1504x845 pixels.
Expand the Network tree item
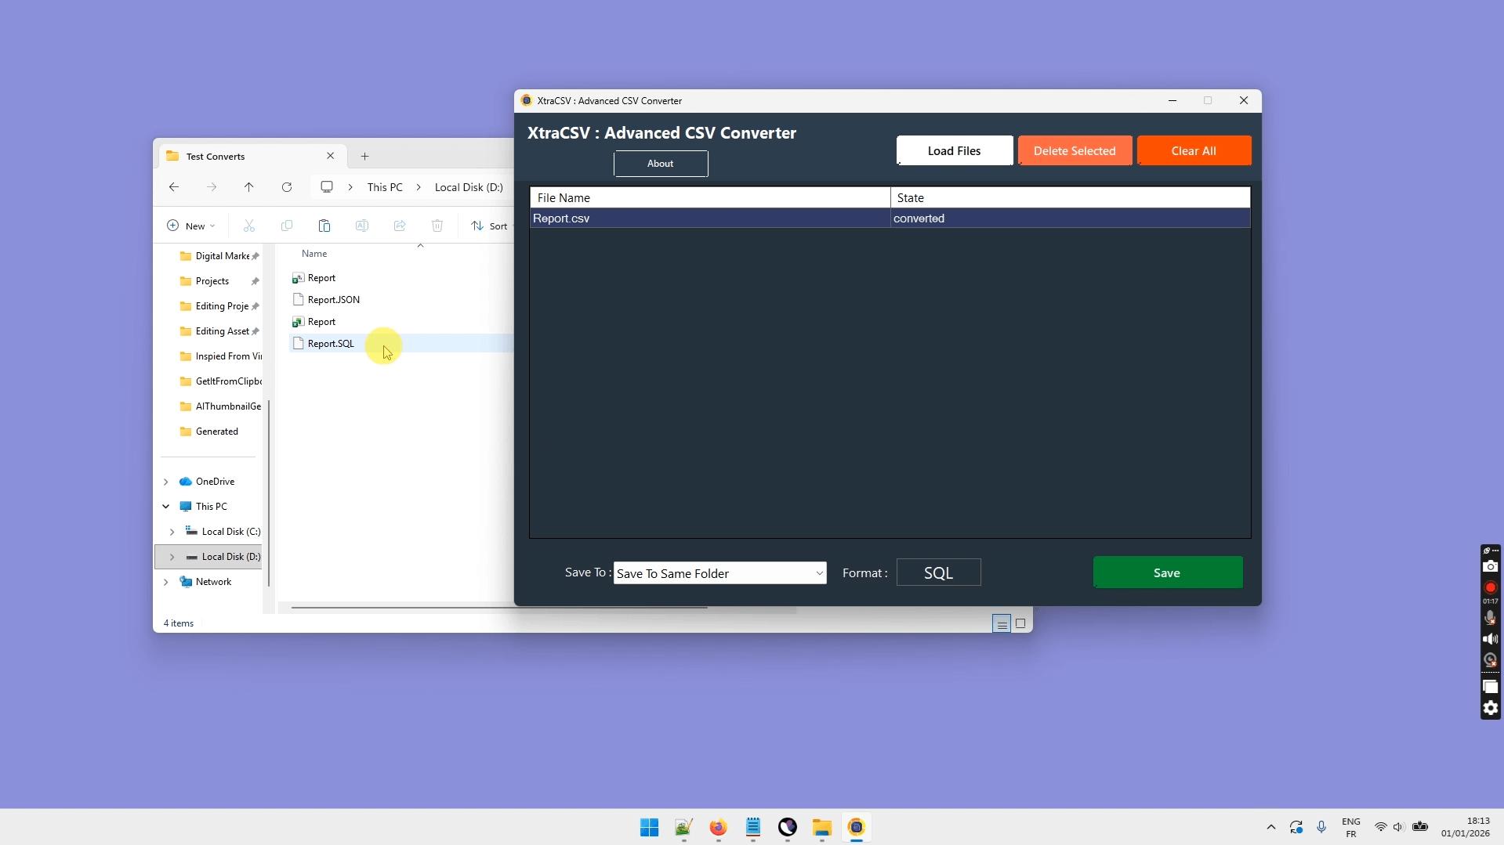[x=165, y=581]
